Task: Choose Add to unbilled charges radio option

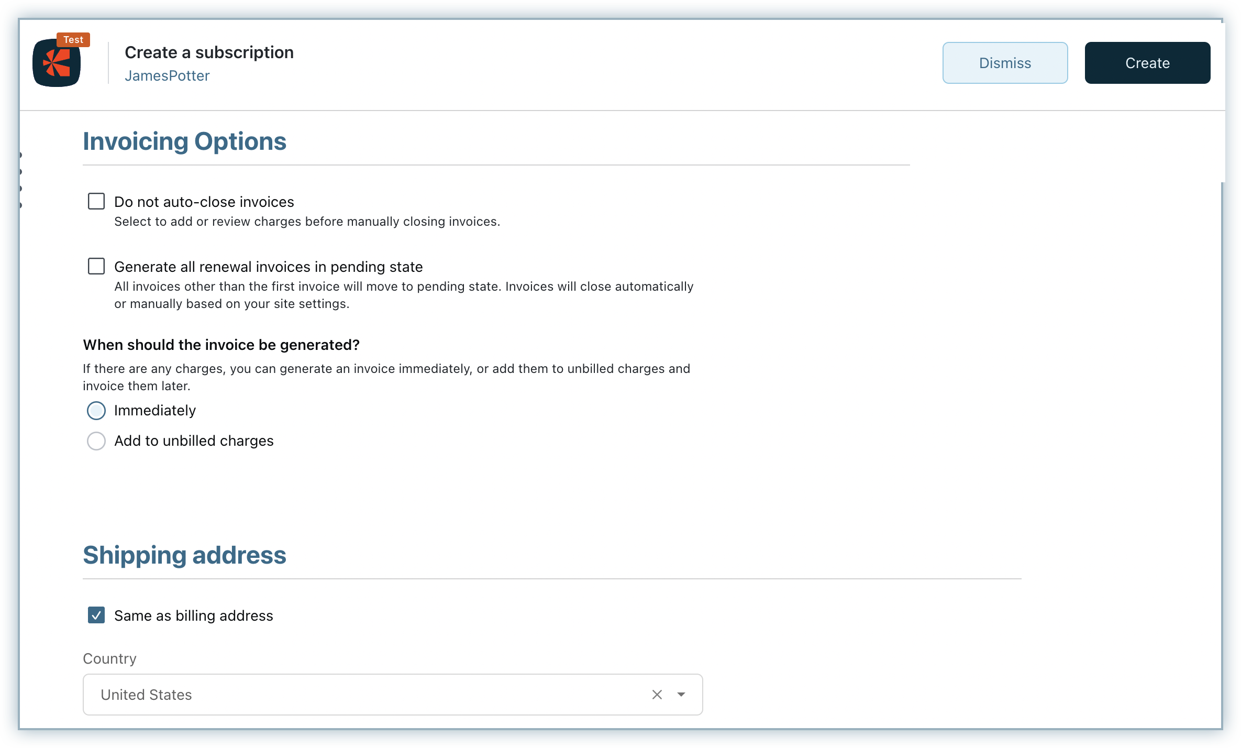Action: (96, 441)
